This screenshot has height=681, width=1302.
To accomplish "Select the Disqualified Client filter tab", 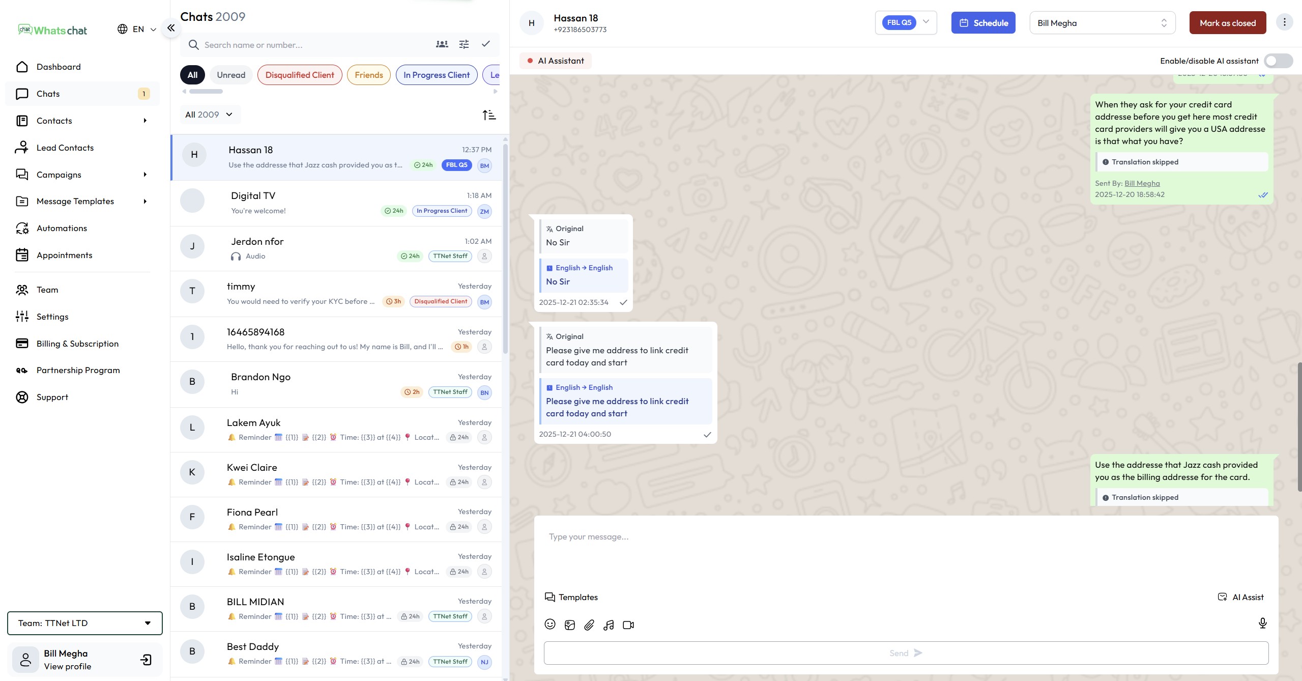I will click(300, 75).
